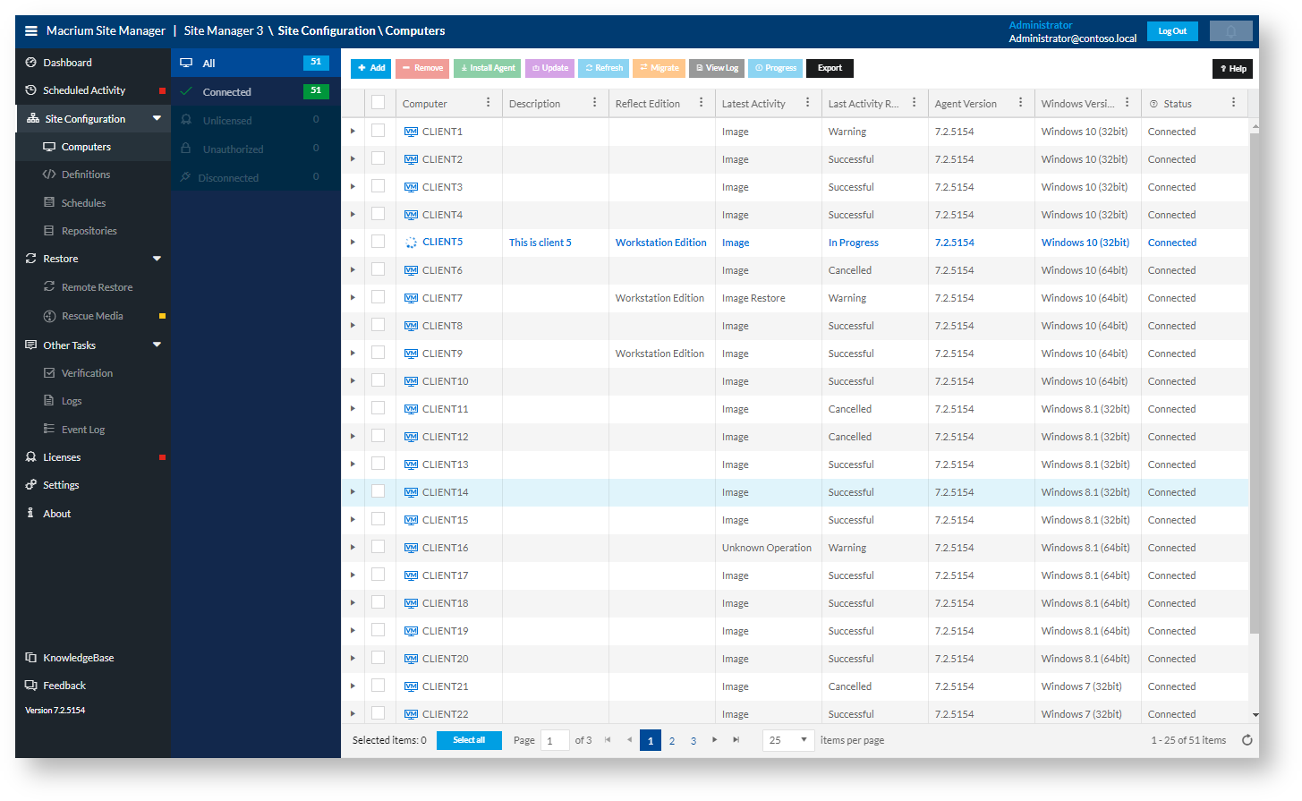Click the page number input field

555,740
